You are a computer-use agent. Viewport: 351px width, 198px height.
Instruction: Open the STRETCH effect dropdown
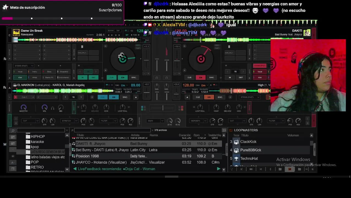[69, 121]
